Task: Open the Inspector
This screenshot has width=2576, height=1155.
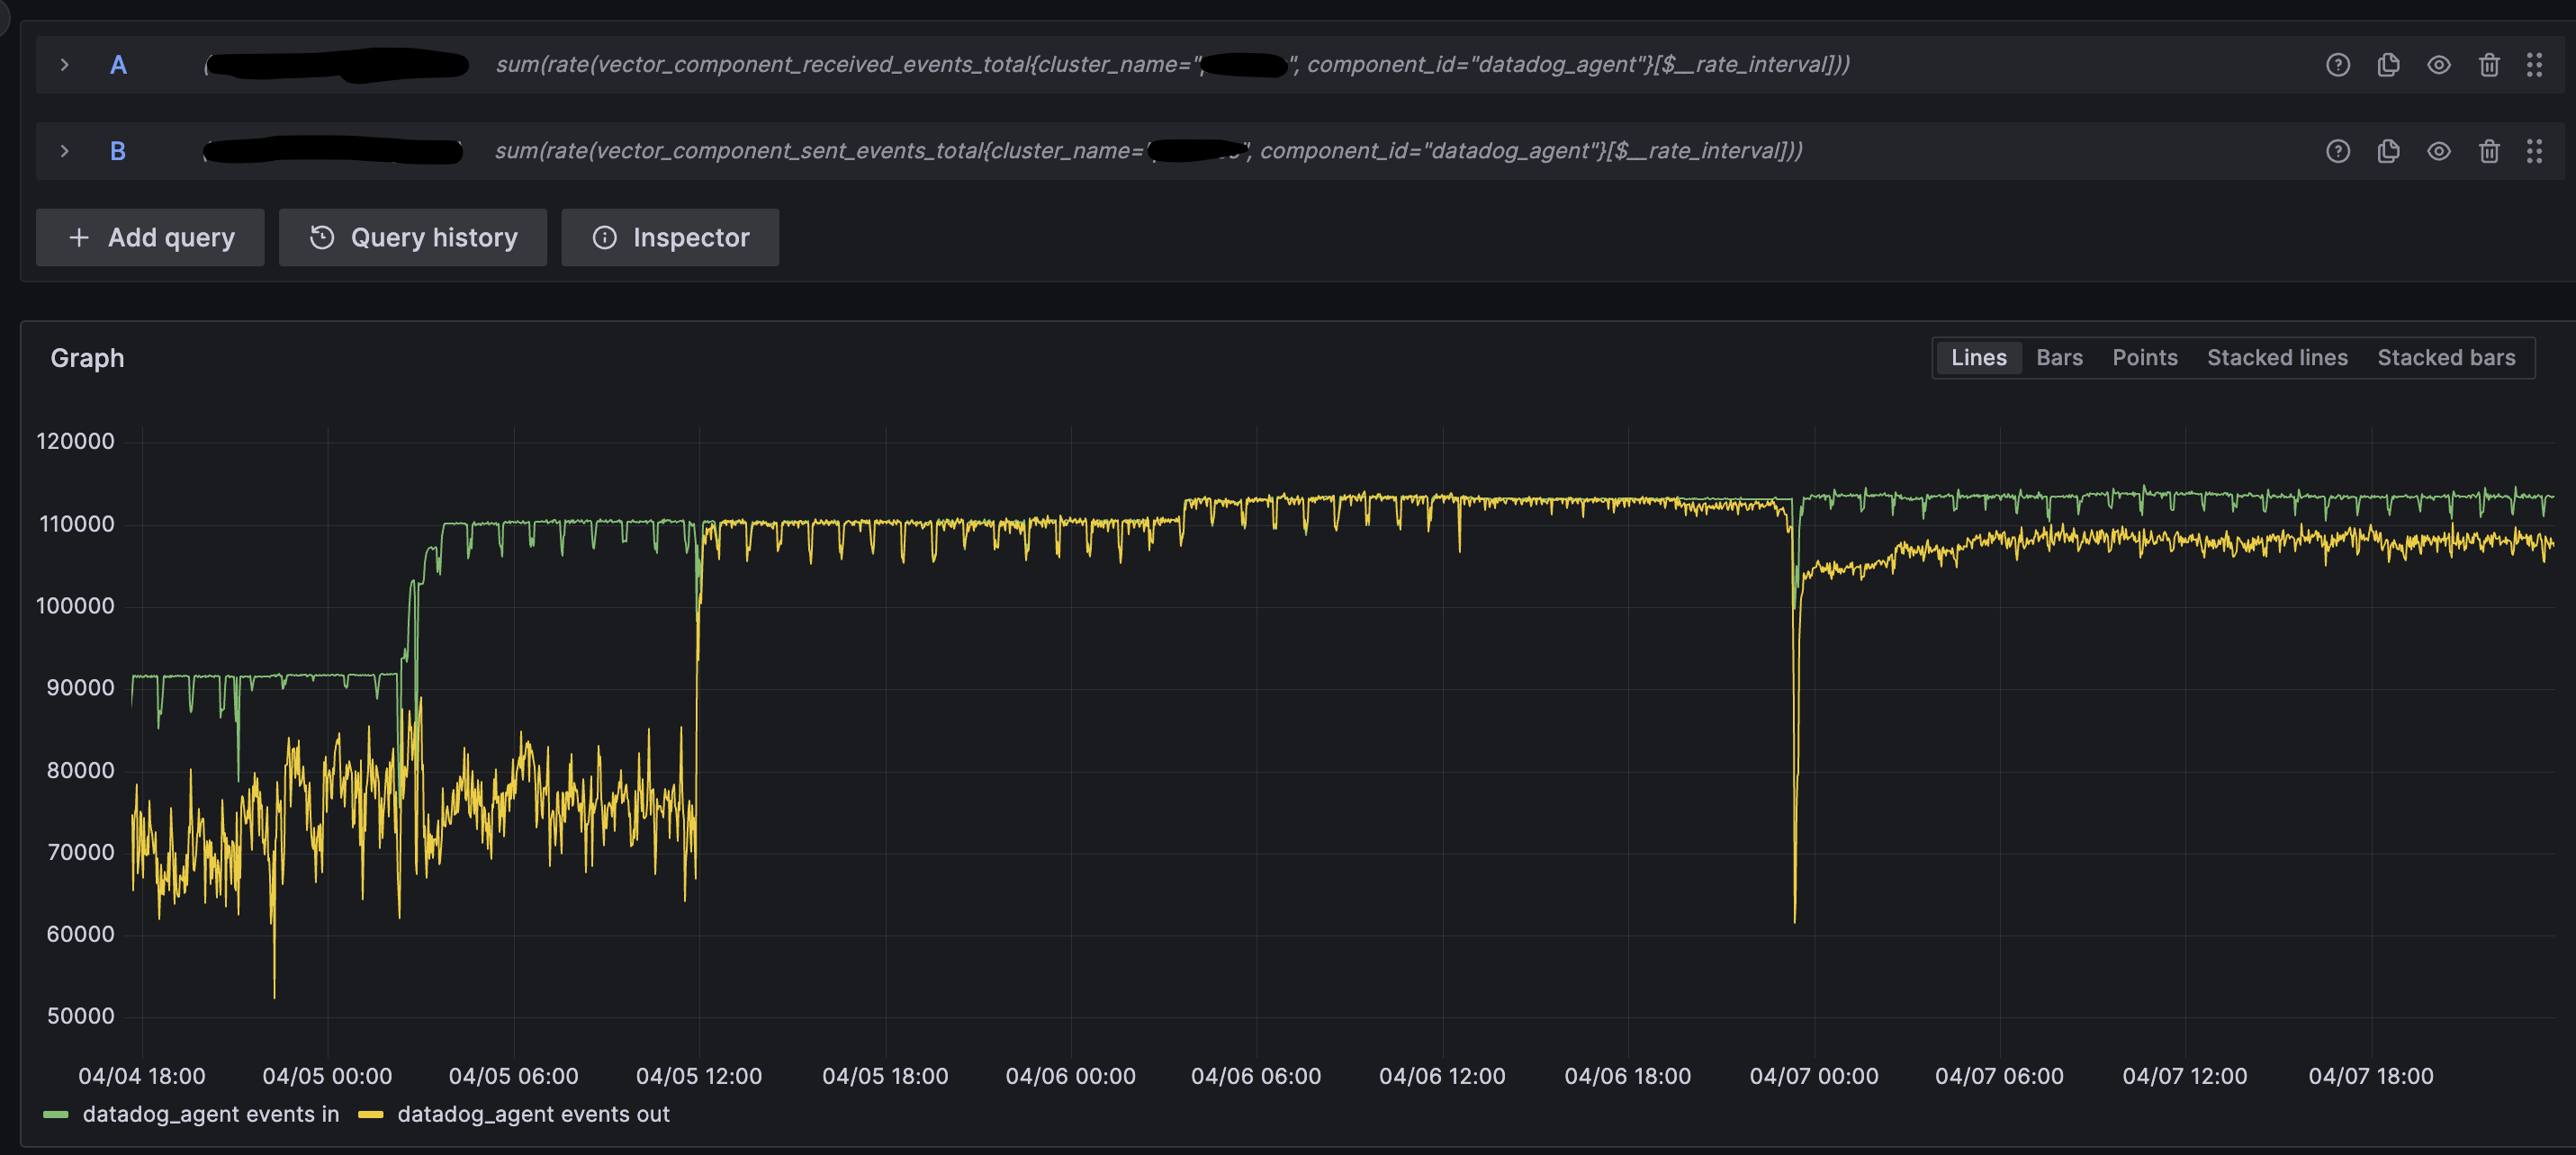Action: click(x=670, y=237)
